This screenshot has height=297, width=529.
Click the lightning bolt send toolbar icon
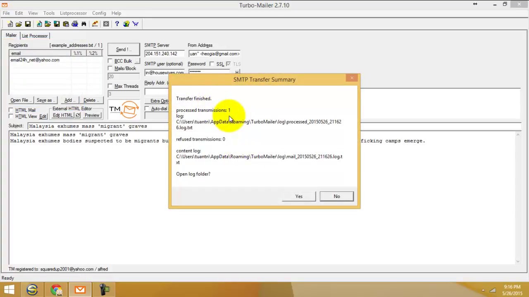(x=95, y=24)
